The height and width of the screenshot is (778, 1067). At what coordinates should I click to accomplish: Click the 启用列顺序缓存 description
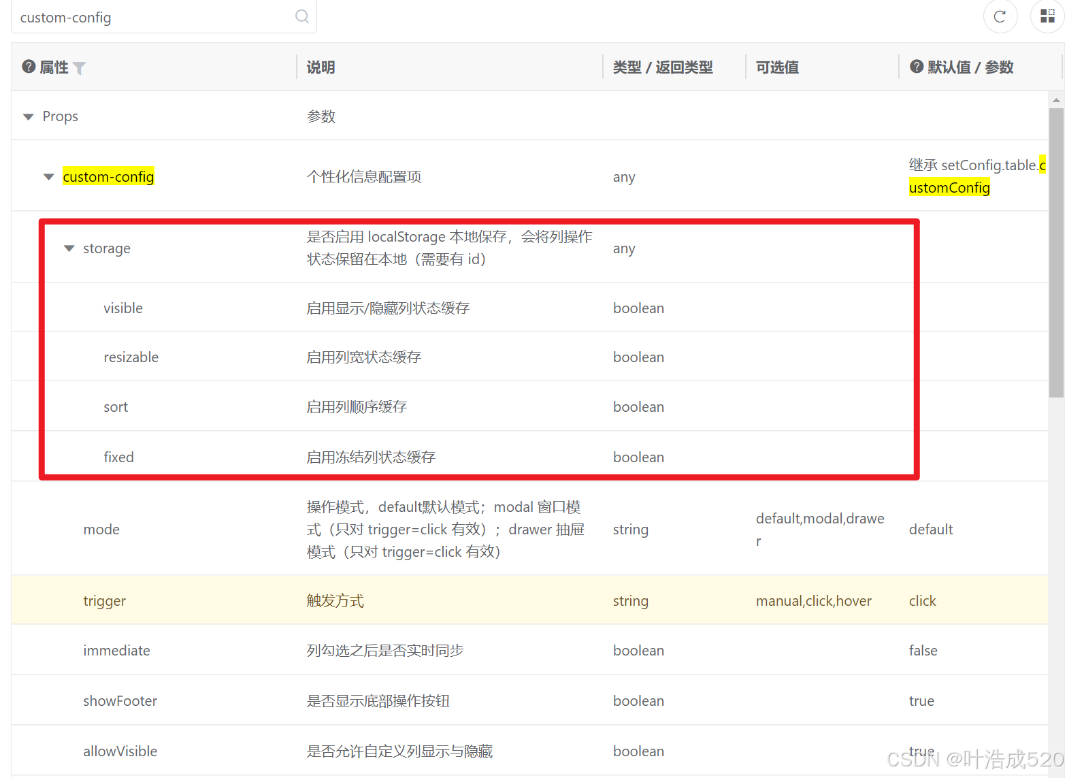point(357,407)
